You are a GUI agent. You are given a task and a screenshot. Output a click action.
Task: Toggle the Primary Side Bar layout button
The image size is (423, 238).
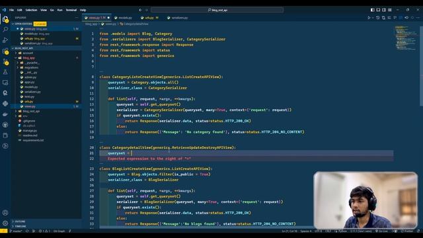[x=372, y=10]
